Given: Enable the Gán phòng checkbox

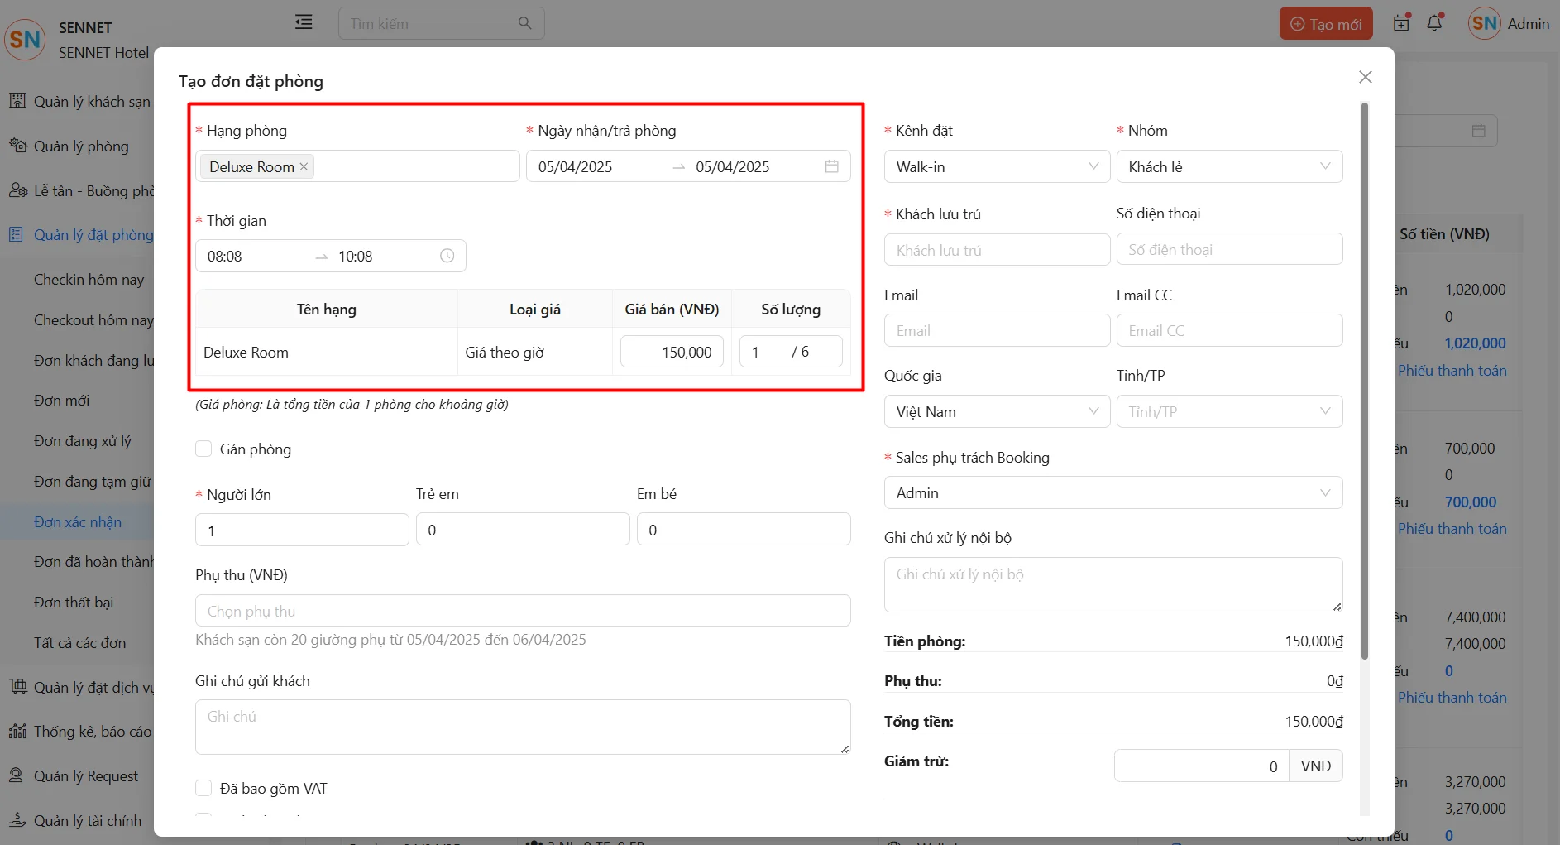Looking at the screenshot, I should (x=203, y=449).
